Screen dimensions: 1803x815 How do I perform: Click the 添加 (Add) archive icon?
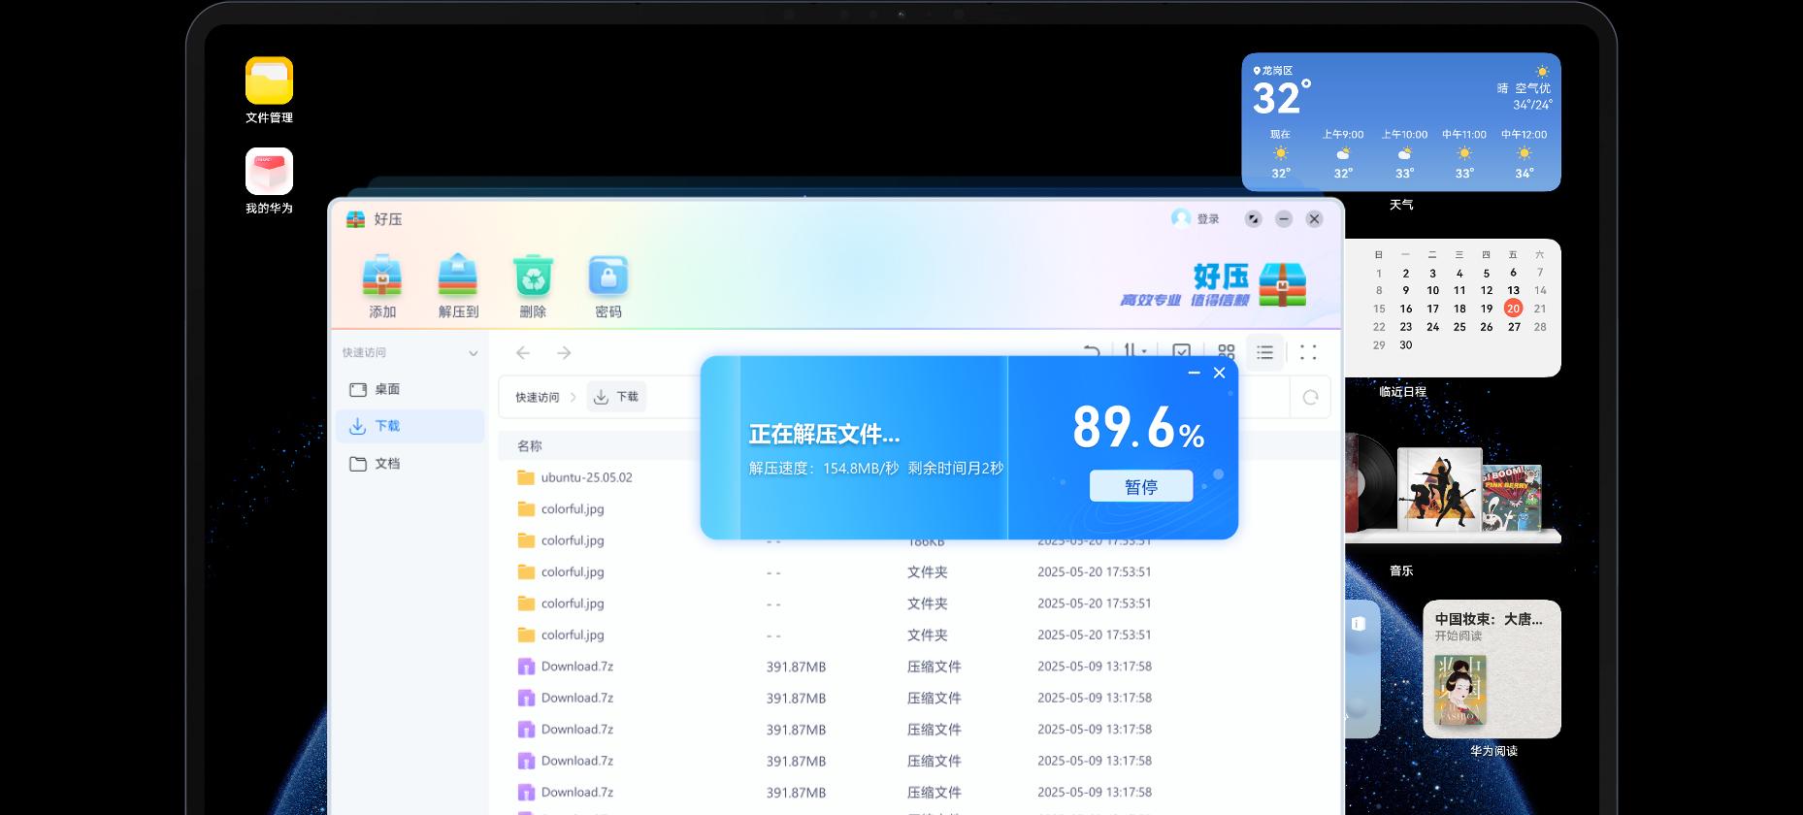coord(382,276)
